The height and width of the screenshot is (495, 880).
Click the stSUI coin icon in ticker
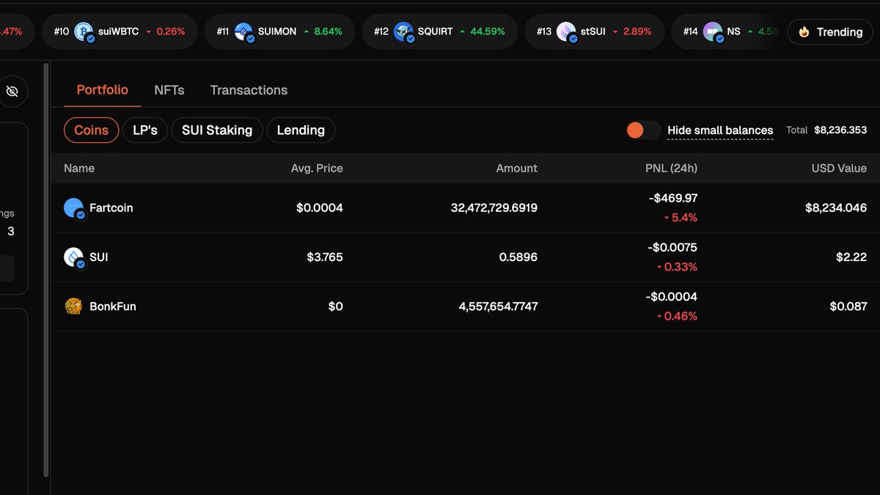(x=567, y=32)
